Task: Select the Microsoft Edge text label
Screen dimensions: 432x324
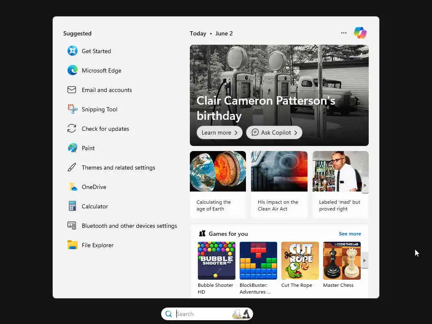Action: (x=101, y=70)
